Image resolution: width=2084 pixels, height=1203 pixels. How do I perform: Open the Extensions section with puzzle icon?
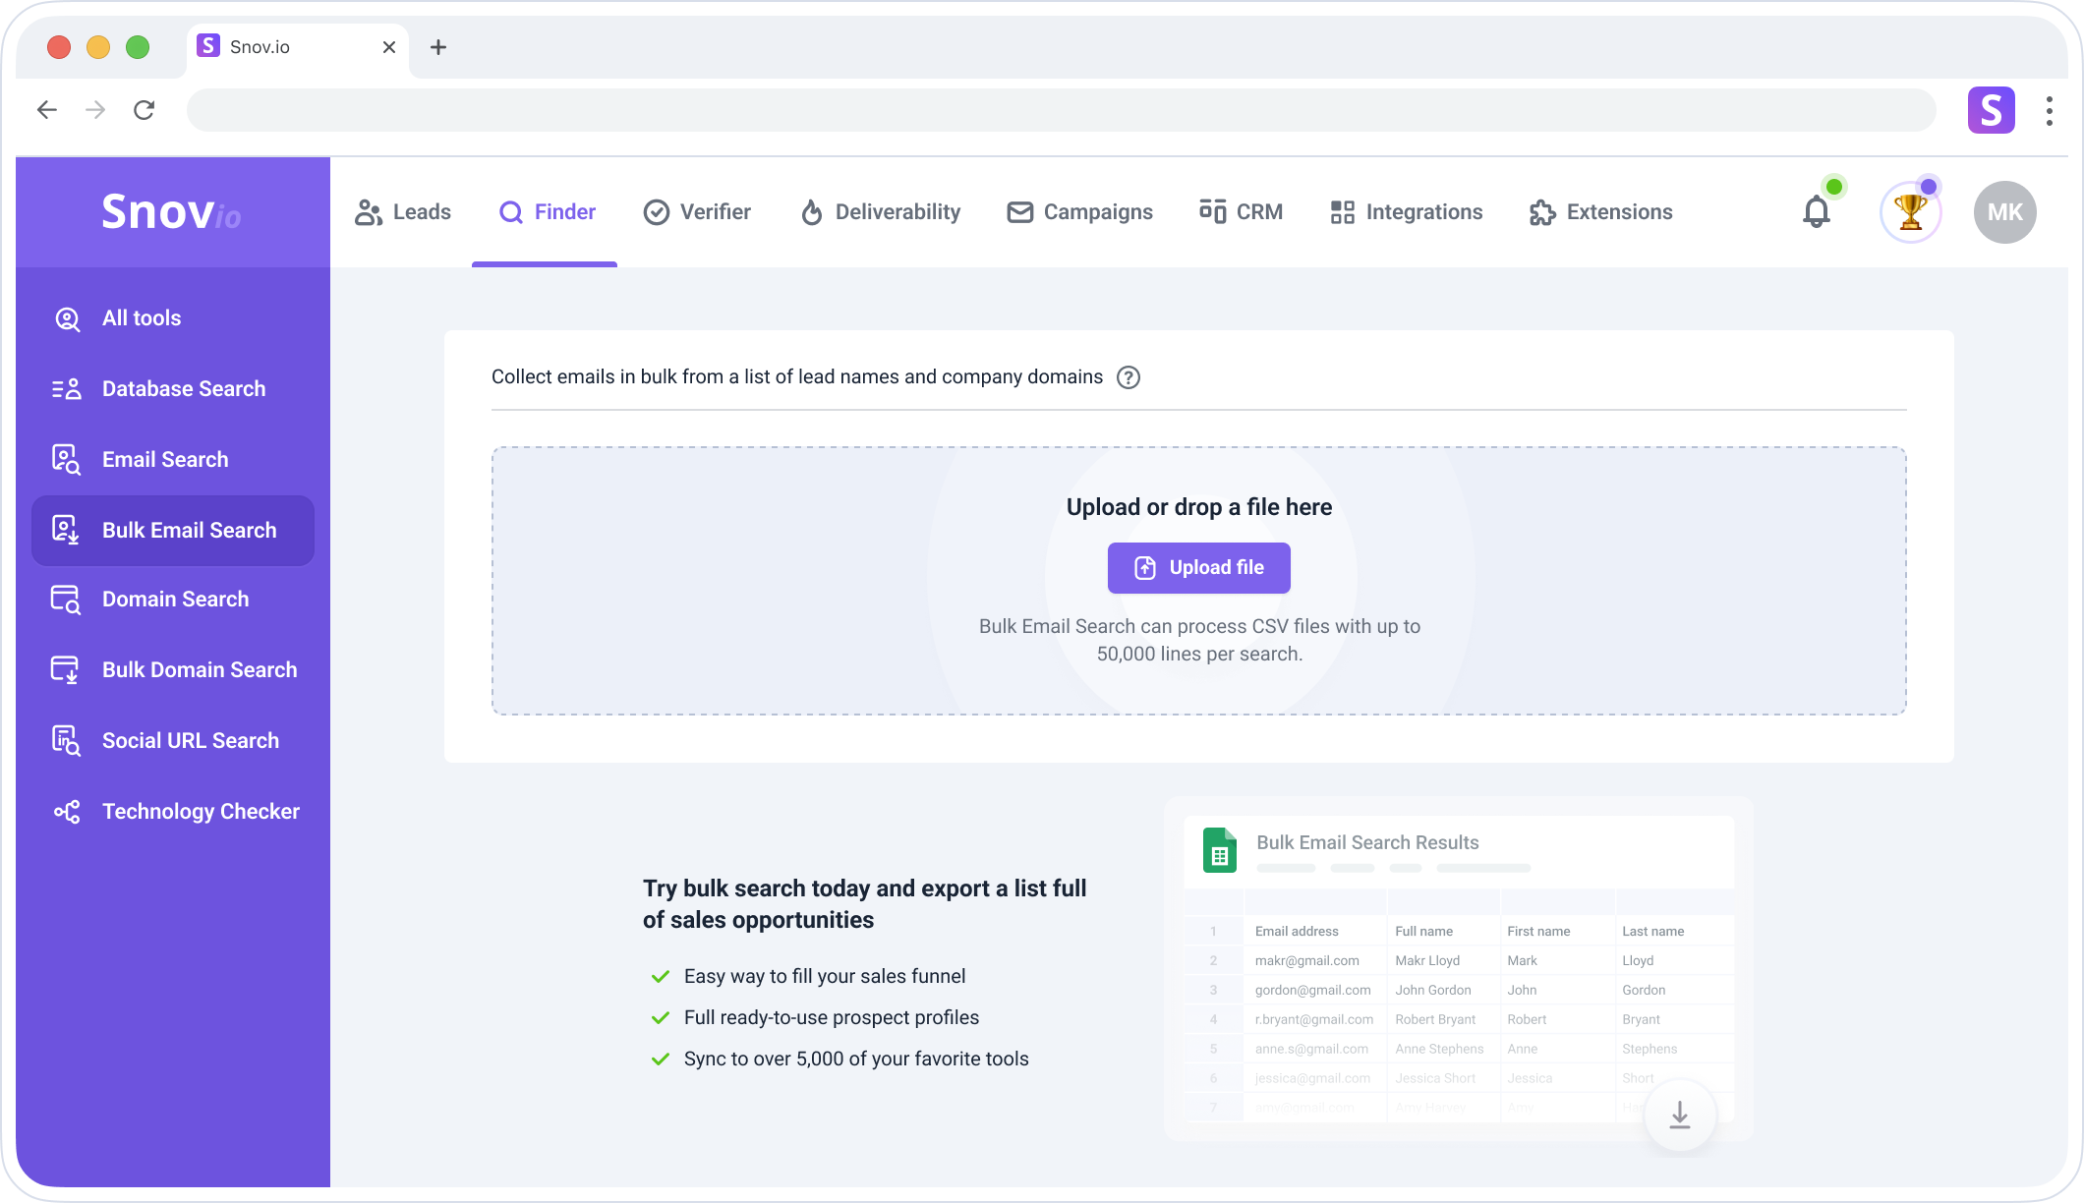coord(1600,211)
